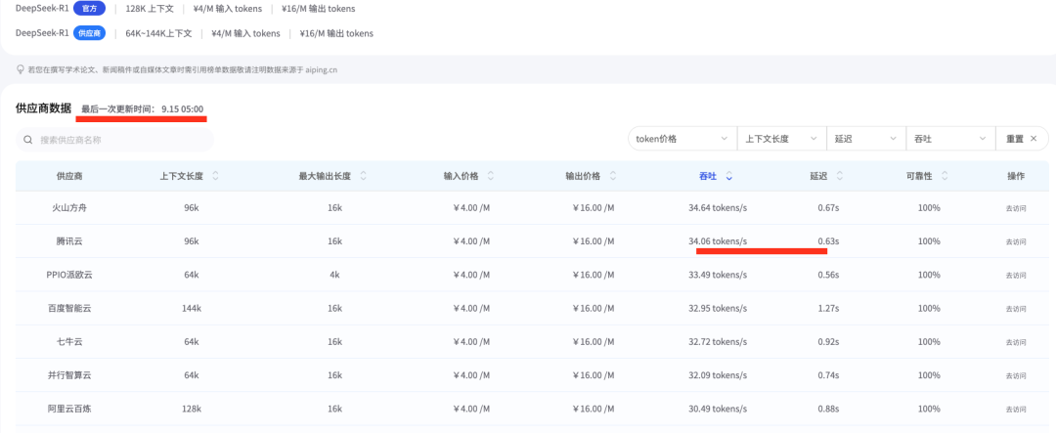Select the PPIO派欧云 provider name
The height and width of the screenshot is (433, 1056).
(70, 275)
